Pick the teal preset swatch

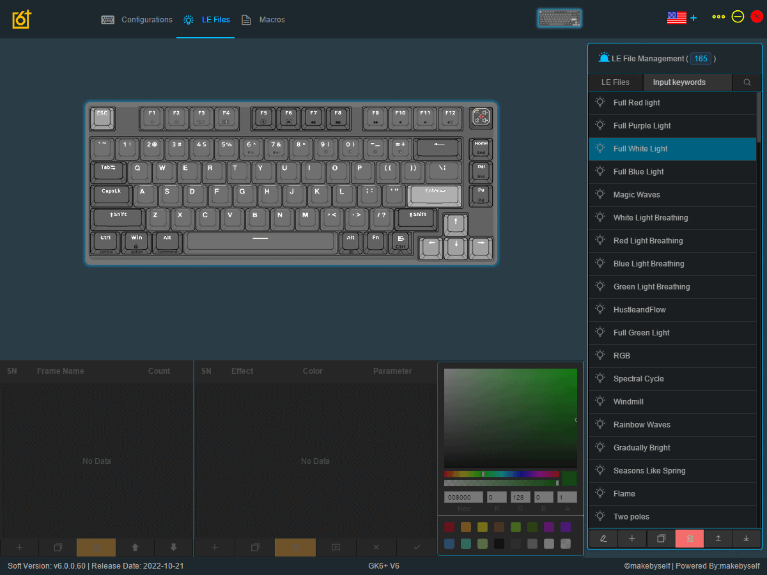tap(466, 544)
